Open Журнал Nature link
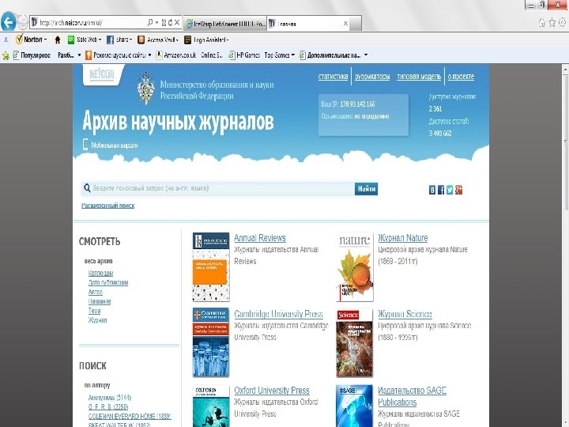 [x=403, y=238]
